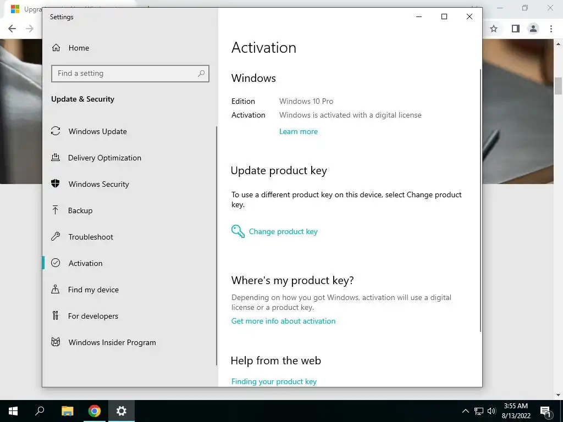563x422 pixels.
Task: Open the Action Center notifications icon
Action: (x=545, y=412)
